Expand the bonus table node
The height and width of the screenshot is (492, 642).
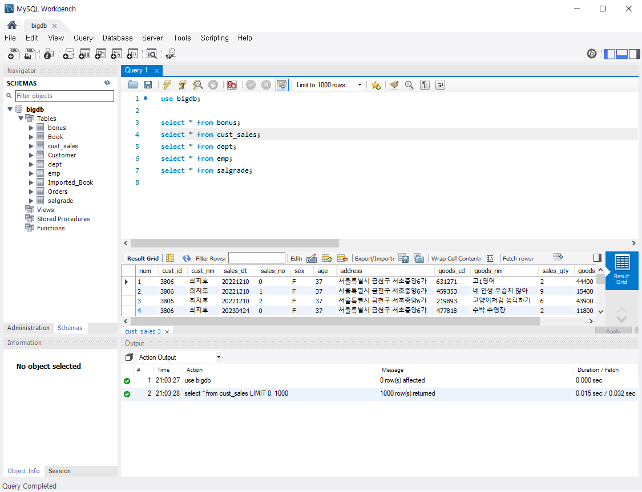point(31,128)
